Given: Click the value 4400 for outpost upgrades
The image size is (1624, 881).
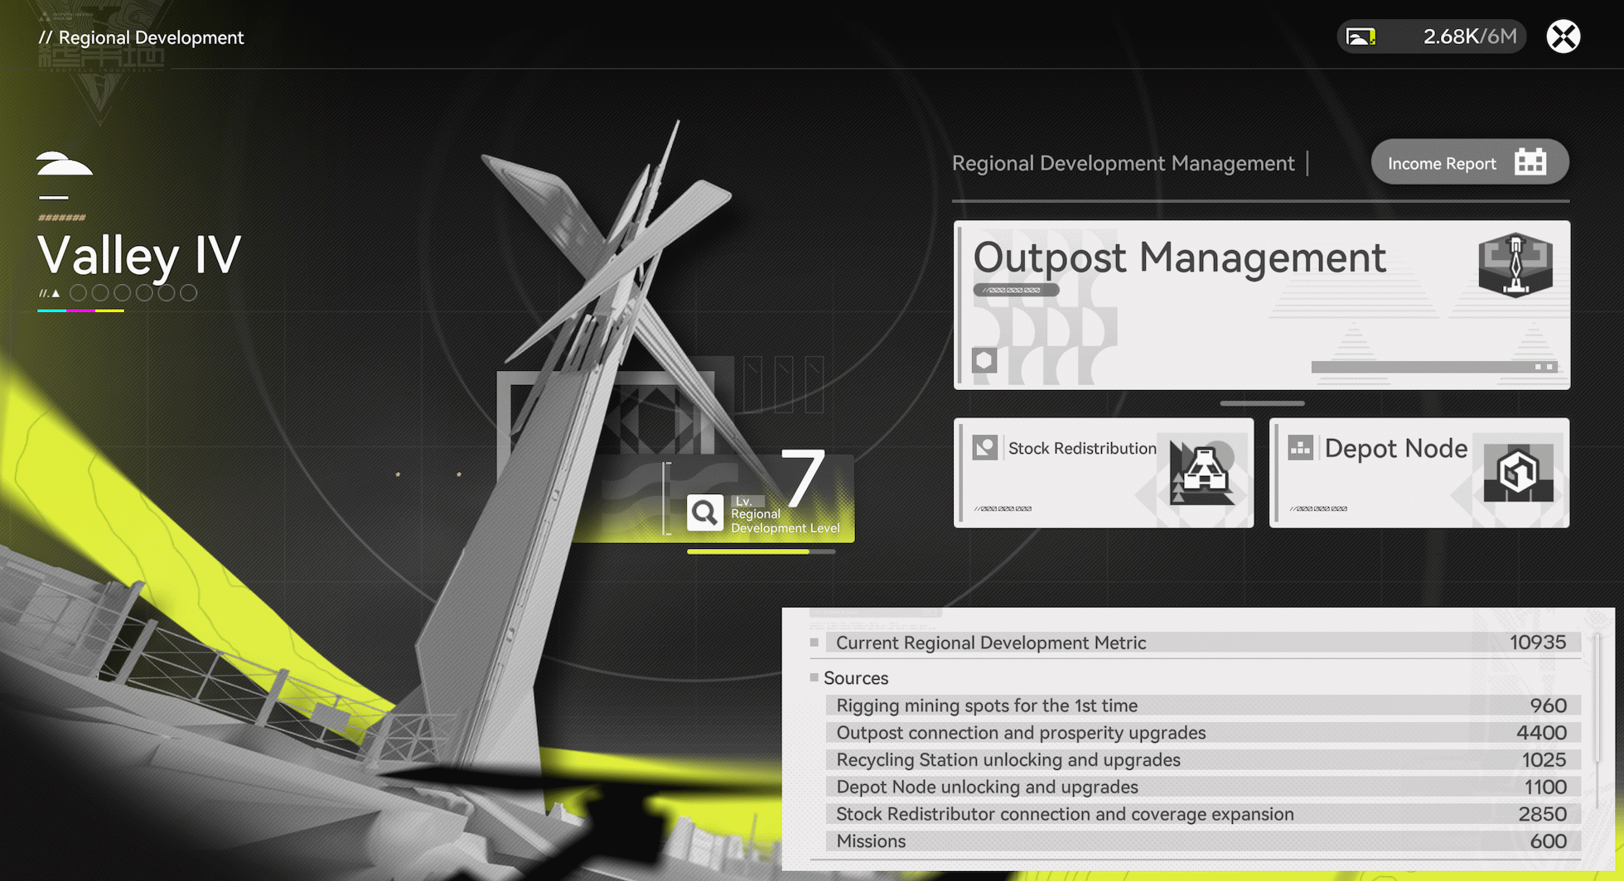Looking at the screenshot, I should tap(1541, 733).
